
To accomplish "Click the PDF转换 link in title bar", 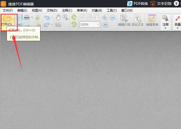I will pos(138,4).
